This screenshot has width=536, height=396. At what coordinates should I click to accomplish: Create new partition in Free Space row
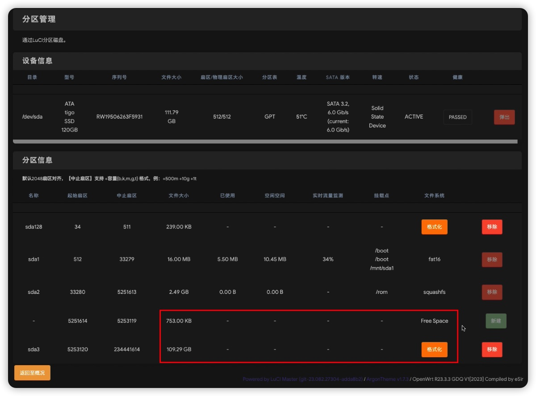[496, 321]
